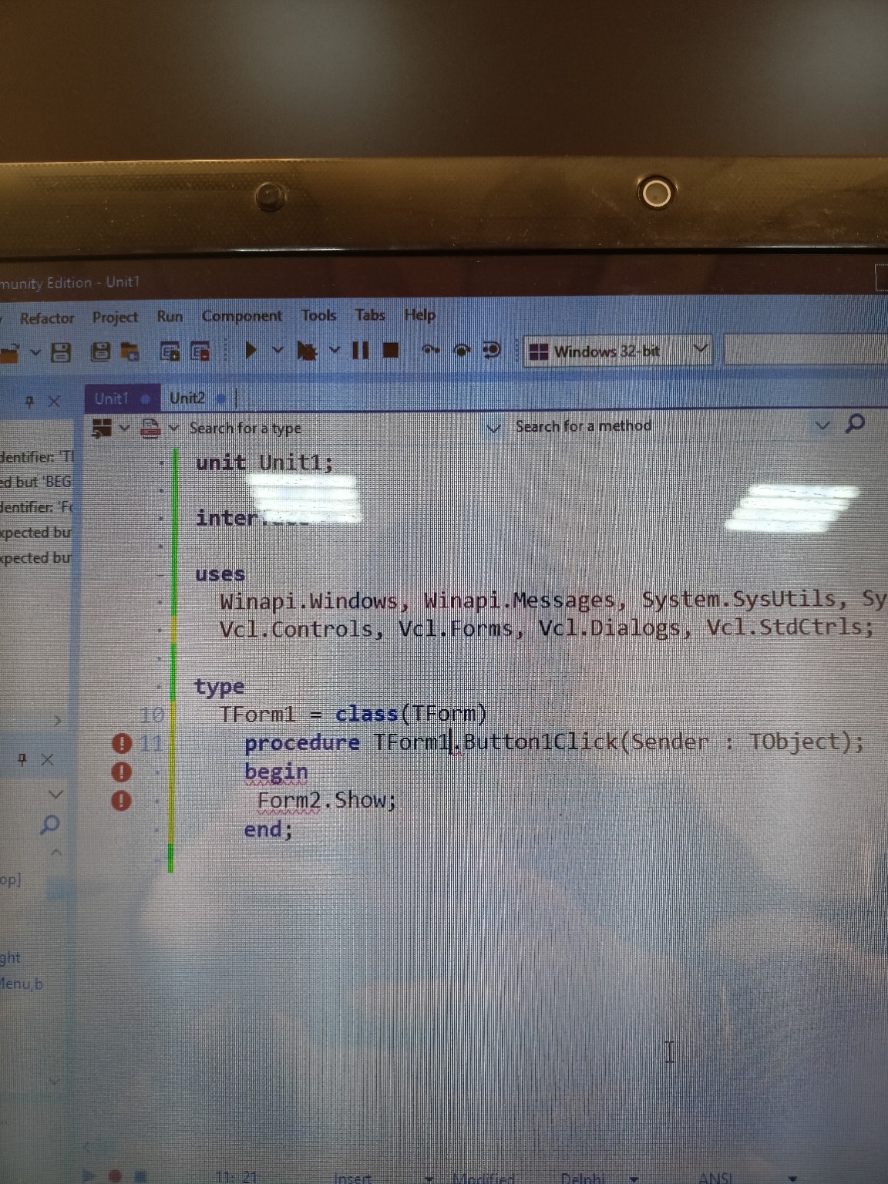Click the error marker on line 11
888x1184 pixels.
coord(121,743)
